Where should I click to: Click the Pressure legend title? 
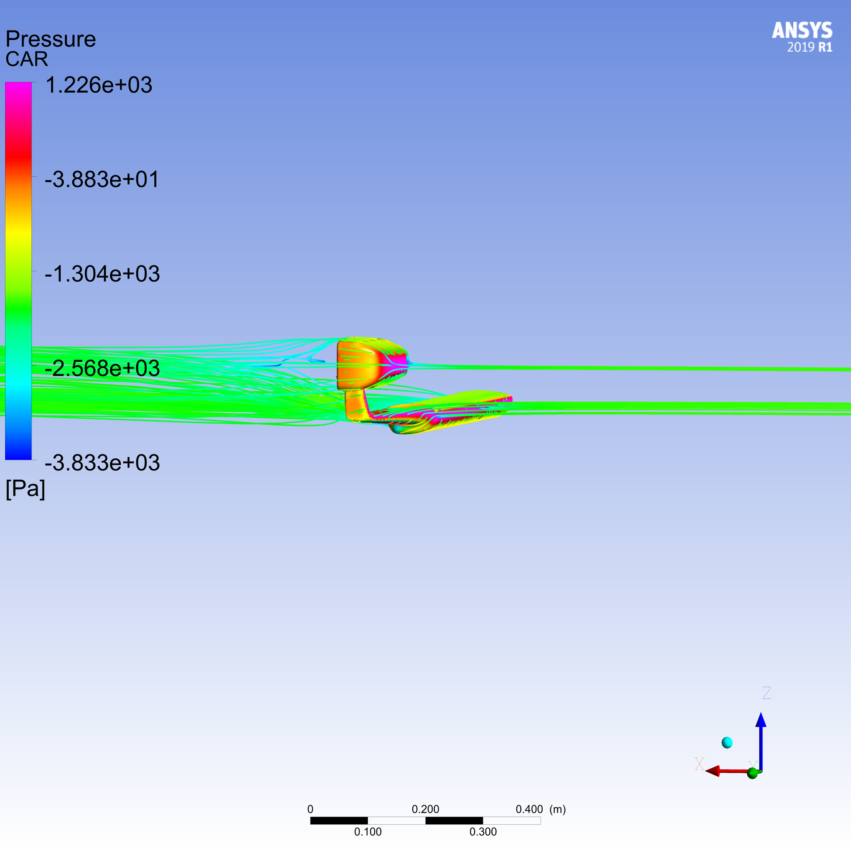point(51,39)
